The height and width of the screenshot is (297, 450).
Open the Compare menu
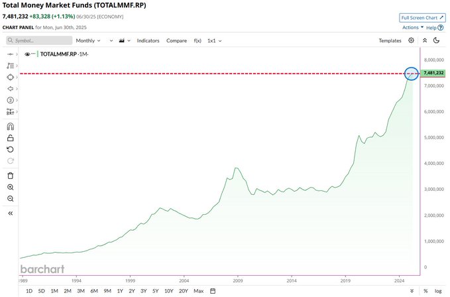click(176, 40)
